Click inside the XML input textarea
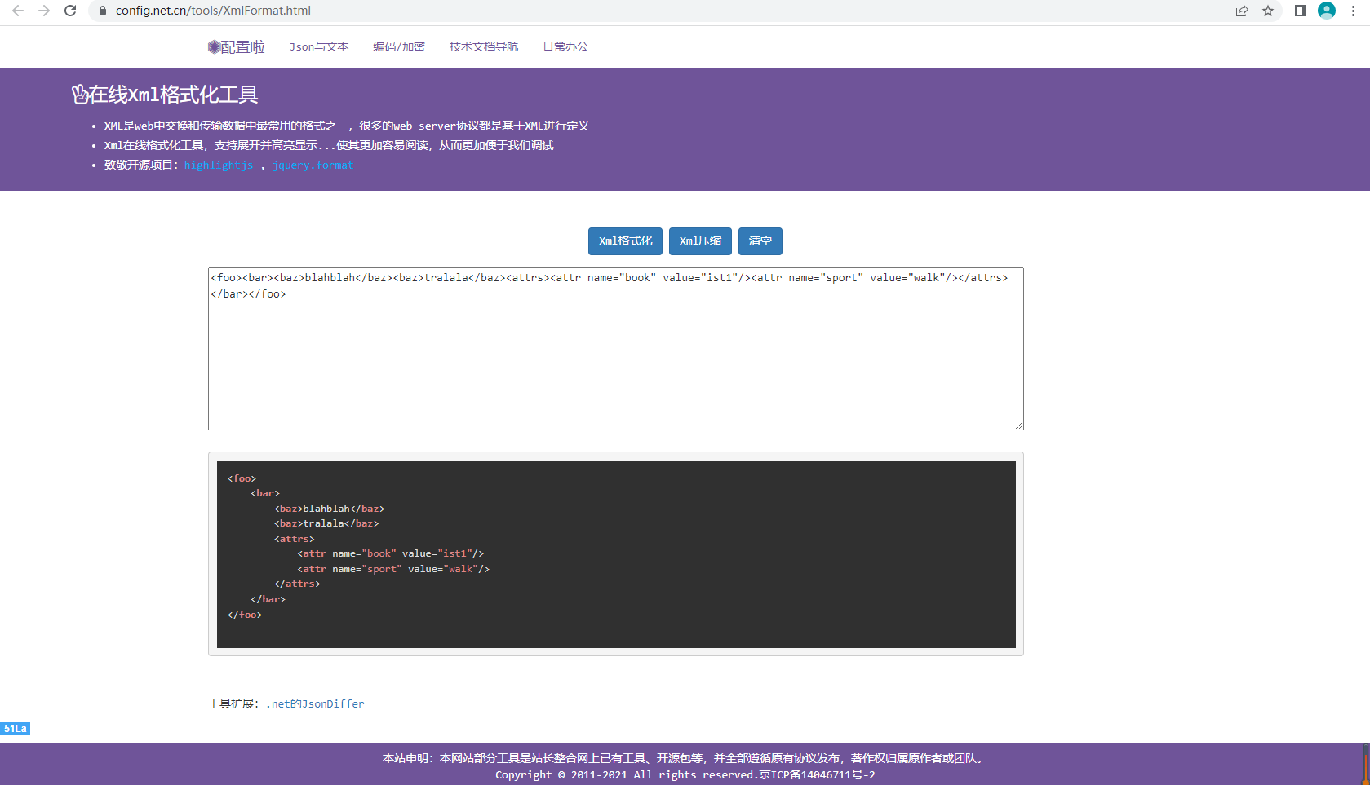 (616, 349)
